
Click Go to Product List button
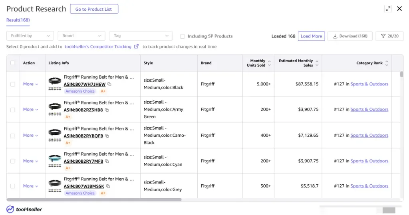[94, 9]
